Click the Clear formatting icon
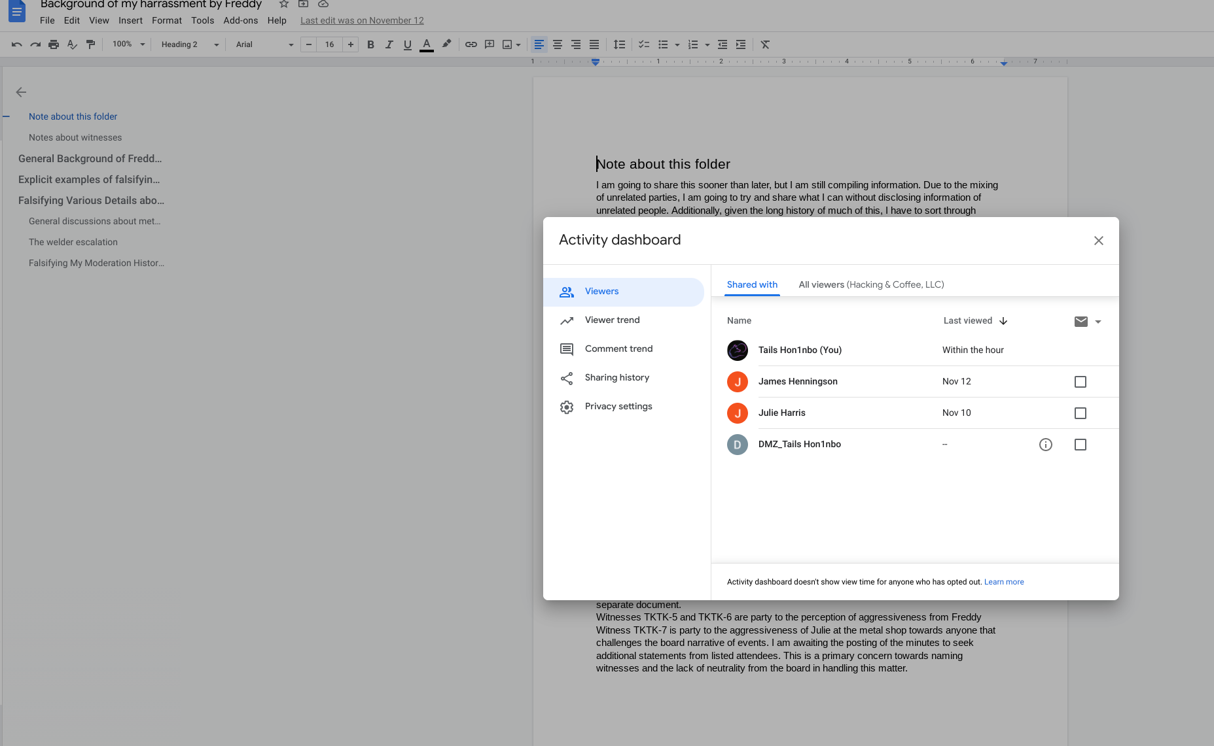This screenshot has width=1214, height=746. coord(765,44)
